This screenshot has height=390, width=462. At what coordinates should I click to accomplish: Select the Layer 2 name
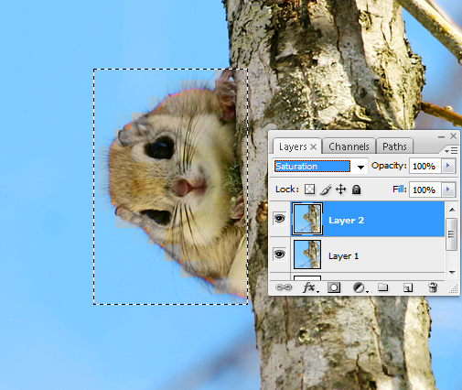tap(346, 221)
